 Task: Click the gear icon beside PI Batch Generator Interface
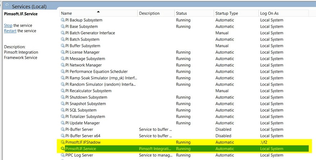(63, 33)
